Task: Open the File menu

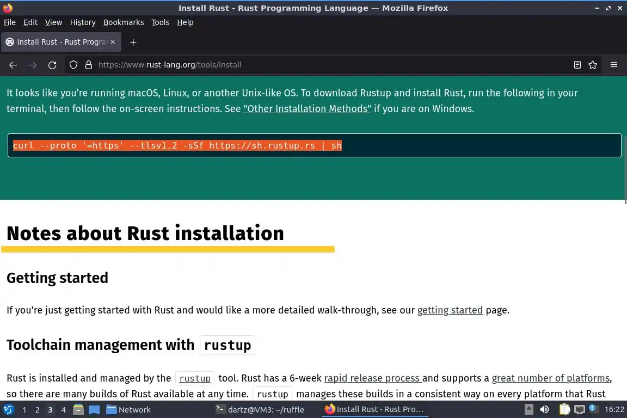Action: 10,22
